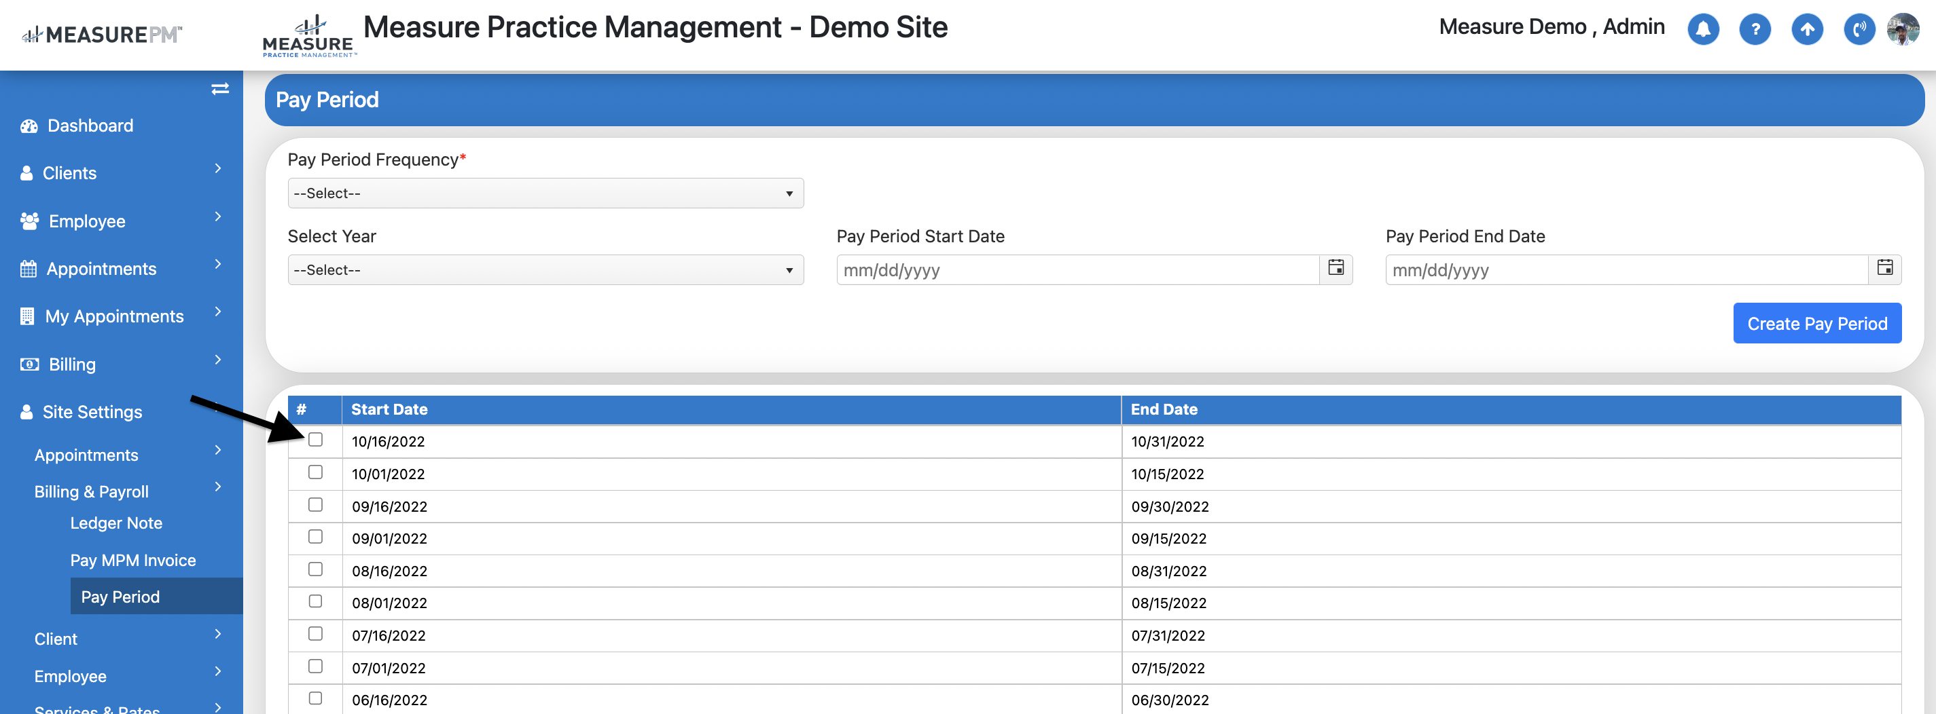1936x714 pixels.
Task: Open calendar picker for Pay Period End Date
Action: click(x=1884, y=268)
